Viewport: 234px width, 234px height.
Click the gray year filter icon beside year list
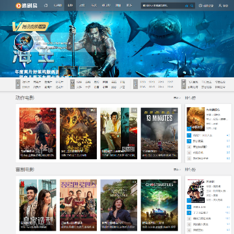135,84
